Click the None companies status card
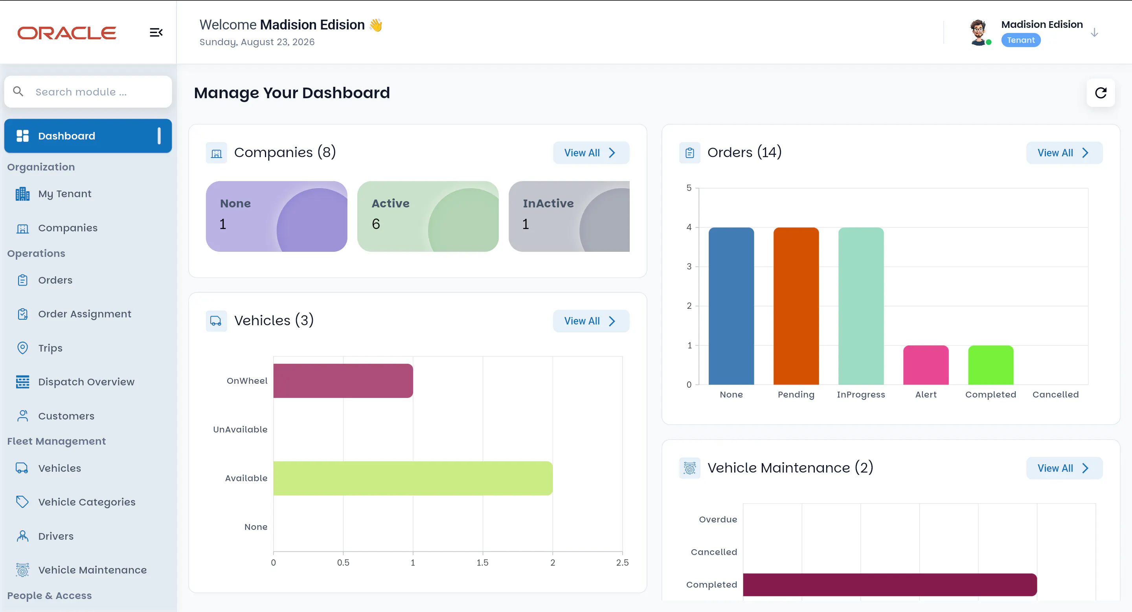The height and width of the screenshot is (612, 1132). (276, 216)
